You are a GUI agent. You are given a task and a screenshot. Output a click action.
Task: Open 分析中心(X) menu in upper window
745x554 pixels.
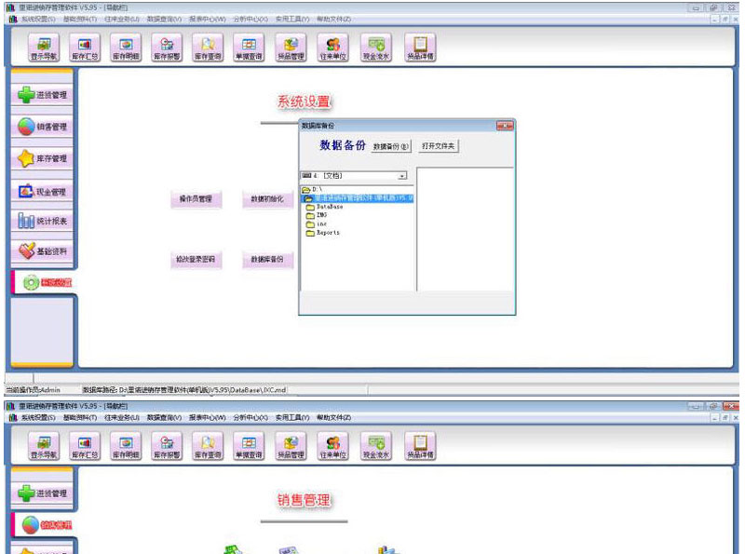pyautogui.click(x=251, y=19)
